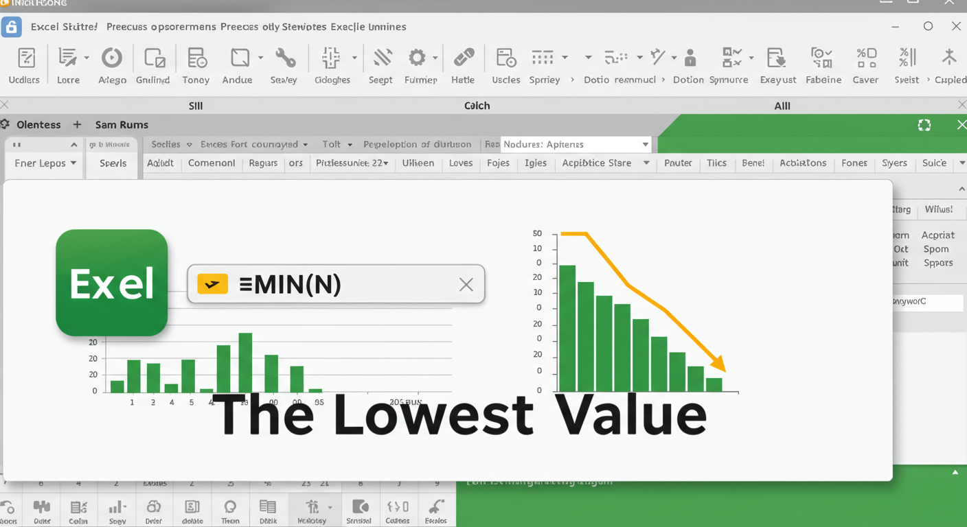
Task: Click the gear icon beside Olentess
Action: pos(5,124)
